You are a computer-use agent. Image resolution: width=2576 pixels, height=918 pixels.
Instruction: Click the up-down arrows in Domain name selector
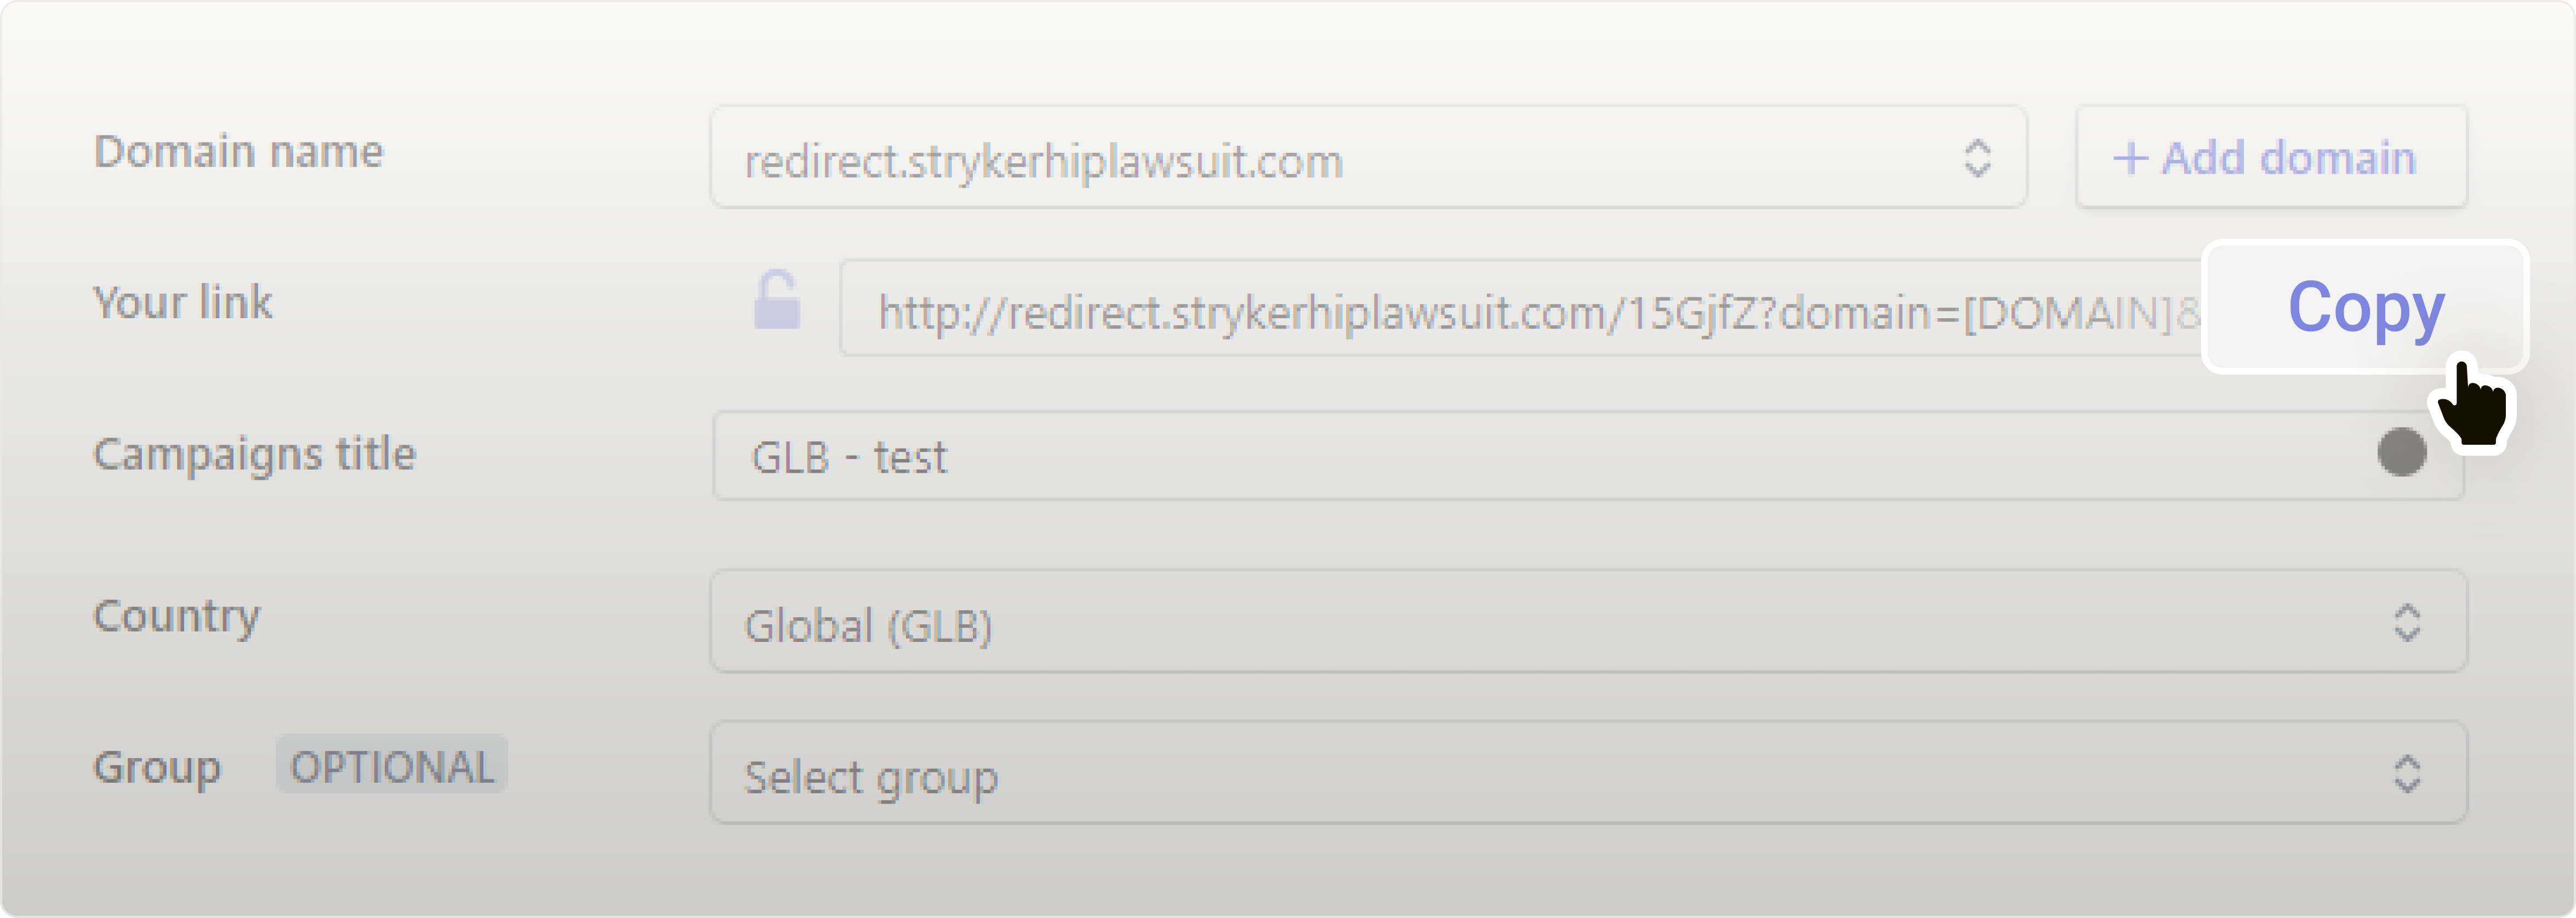[1977, 158]
